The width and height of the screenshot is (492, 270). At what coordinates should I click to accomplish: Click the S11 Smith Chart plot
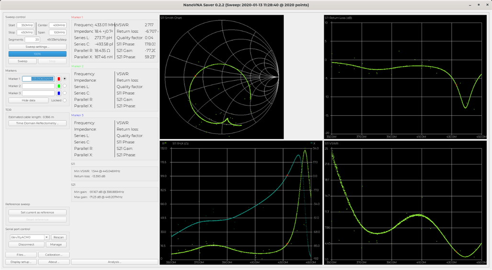point(221,77)
